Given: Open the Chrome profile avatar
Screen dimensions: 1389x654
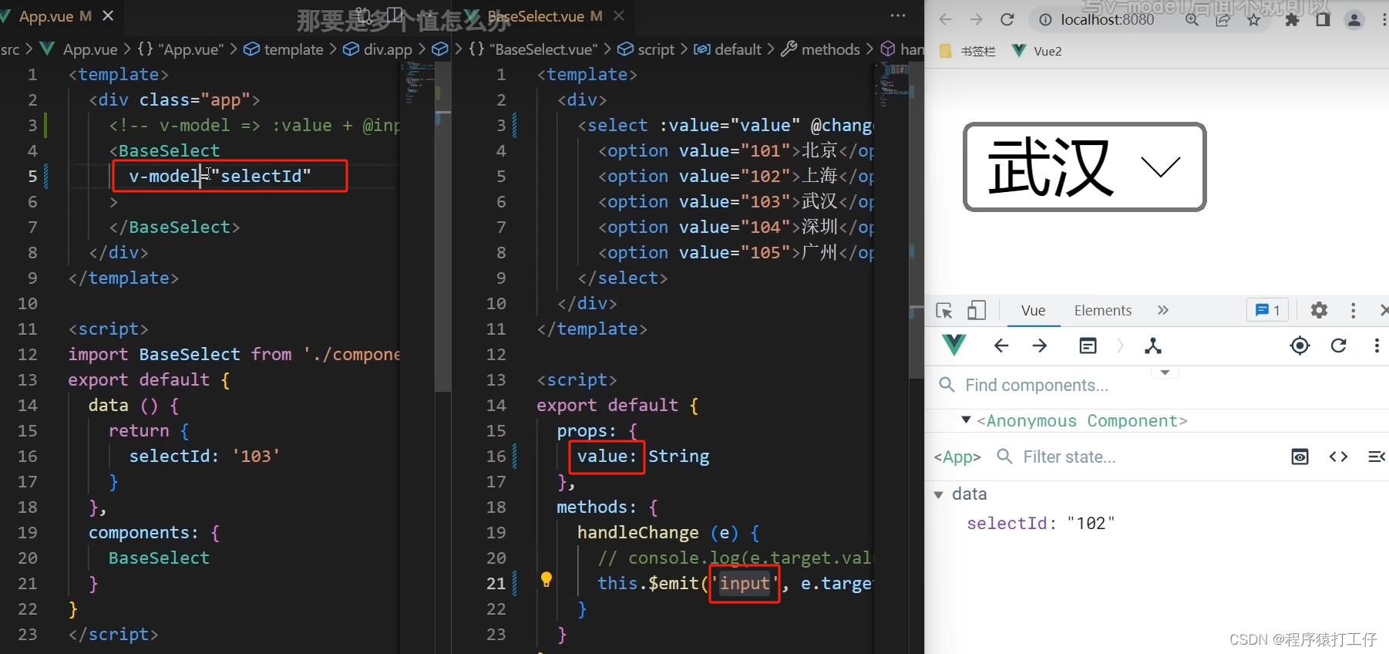Looking at the screenshot, I should click(x=1354, y=20).
